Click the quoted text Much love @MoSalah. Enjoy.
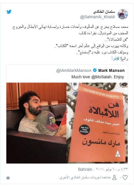This screenshot has width=134, height=187. 98,77
